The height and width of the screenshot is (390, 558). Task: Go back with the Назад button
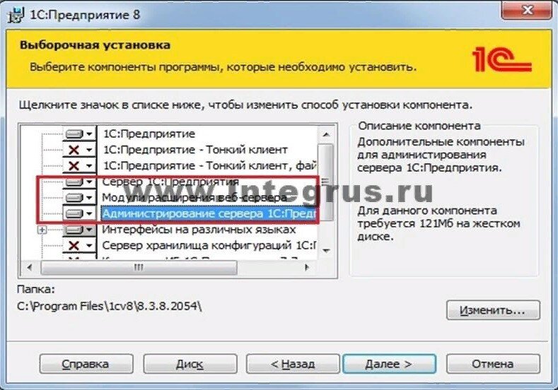[293, 364]
